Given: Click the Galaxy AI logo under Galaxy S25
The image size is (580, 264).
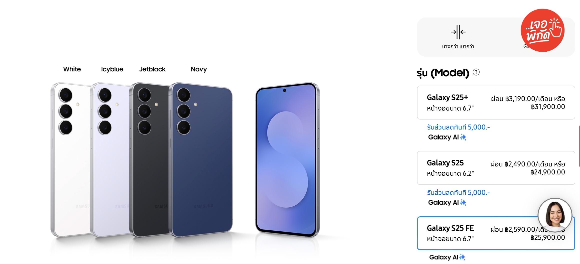Looking at the screenshot, I should click(x=447, y=202).
